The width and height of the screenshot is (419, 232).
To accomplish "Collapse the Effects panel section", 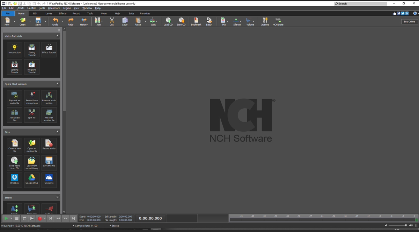I will click(x=58, y=197).
